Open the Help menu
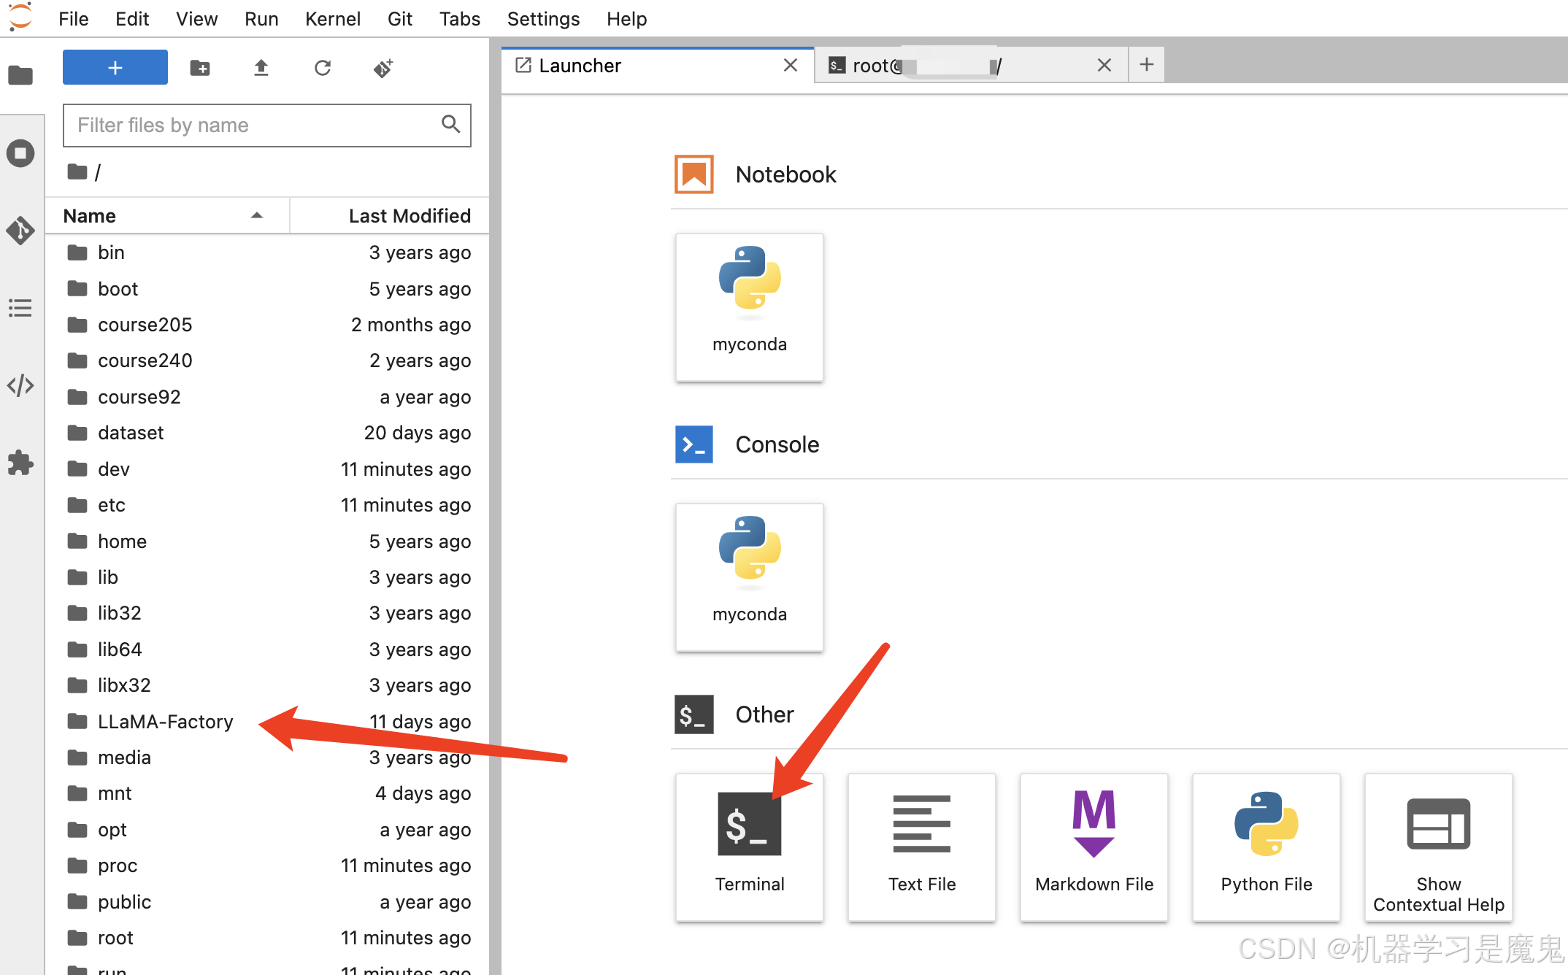The width and height of the screenshot is (1568, 975). tap(626, 19)
